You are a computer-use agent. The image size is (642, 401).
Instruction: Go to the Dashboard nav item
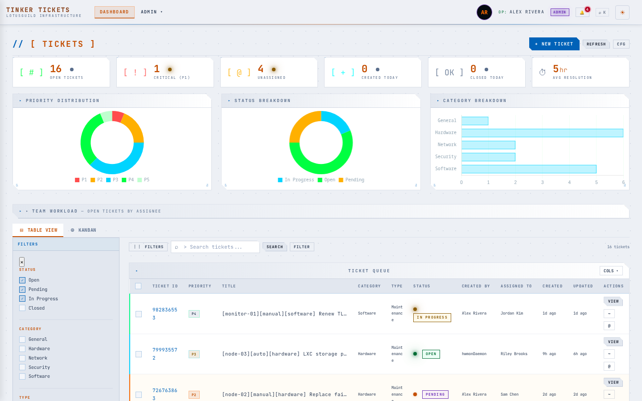click(114, 12)
